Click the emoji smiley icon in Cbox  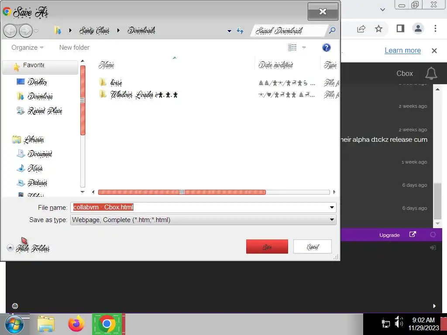point(15,306)
